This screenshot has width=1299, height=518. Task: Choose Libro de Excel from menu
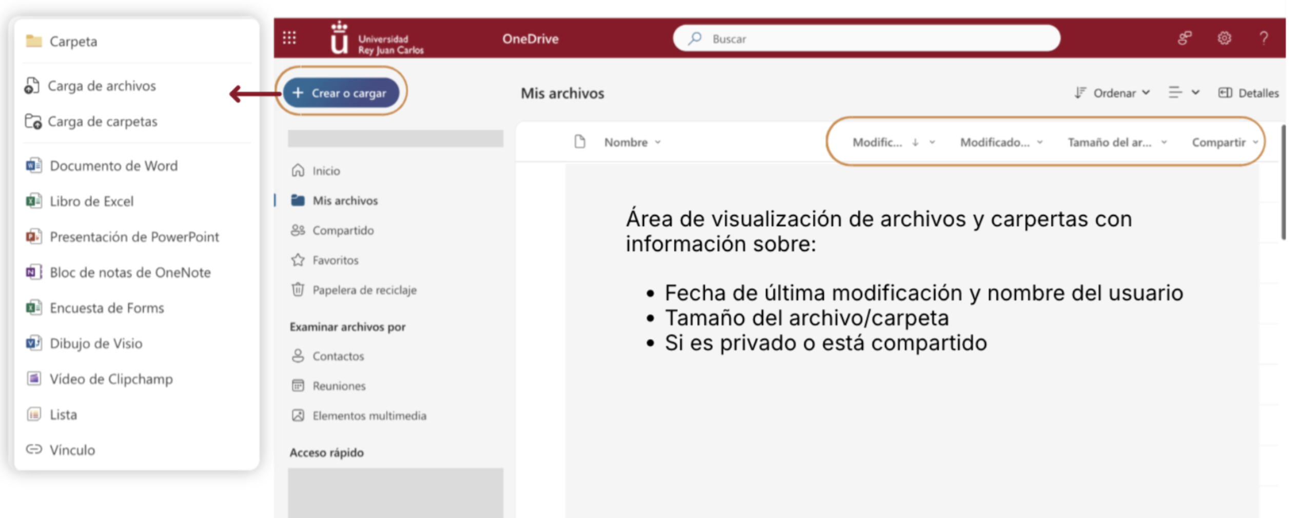(91, 201)
